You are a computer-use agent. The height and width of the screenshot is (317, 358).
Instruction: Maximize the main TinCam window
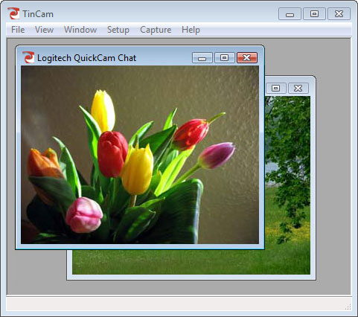tap(314, 14)
